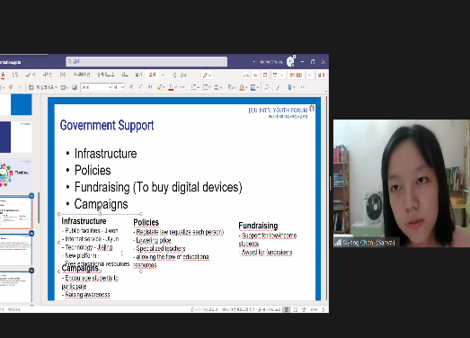This screenshot has width=470, height=338.
Task: Switch to normal view in status bar
Action: pyautogui.click(x=287, y=309)
